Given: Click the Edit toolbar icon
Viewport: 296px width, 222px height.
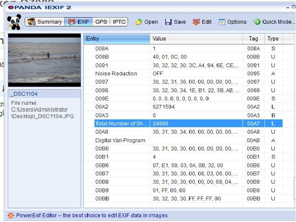Looking at the screenshot, I should point(196,22).
